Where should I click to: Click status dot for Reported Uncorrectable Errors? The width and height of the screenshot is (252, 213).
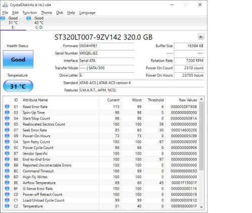pyautogui.click(x=7, y=165)
